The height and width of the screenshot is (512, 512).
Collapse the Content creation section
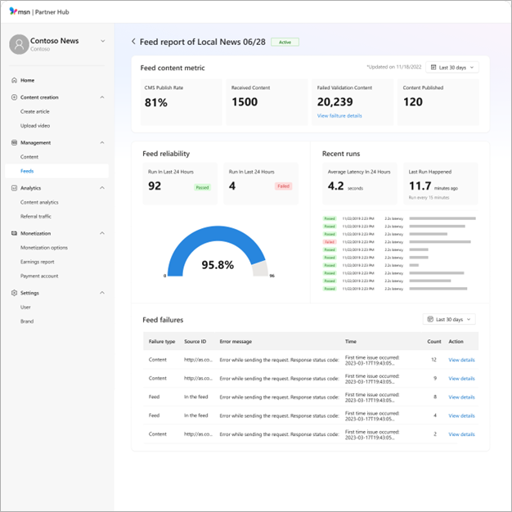(x=102, y=97)
